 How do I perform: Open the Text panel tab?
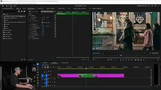click(69, 8)
